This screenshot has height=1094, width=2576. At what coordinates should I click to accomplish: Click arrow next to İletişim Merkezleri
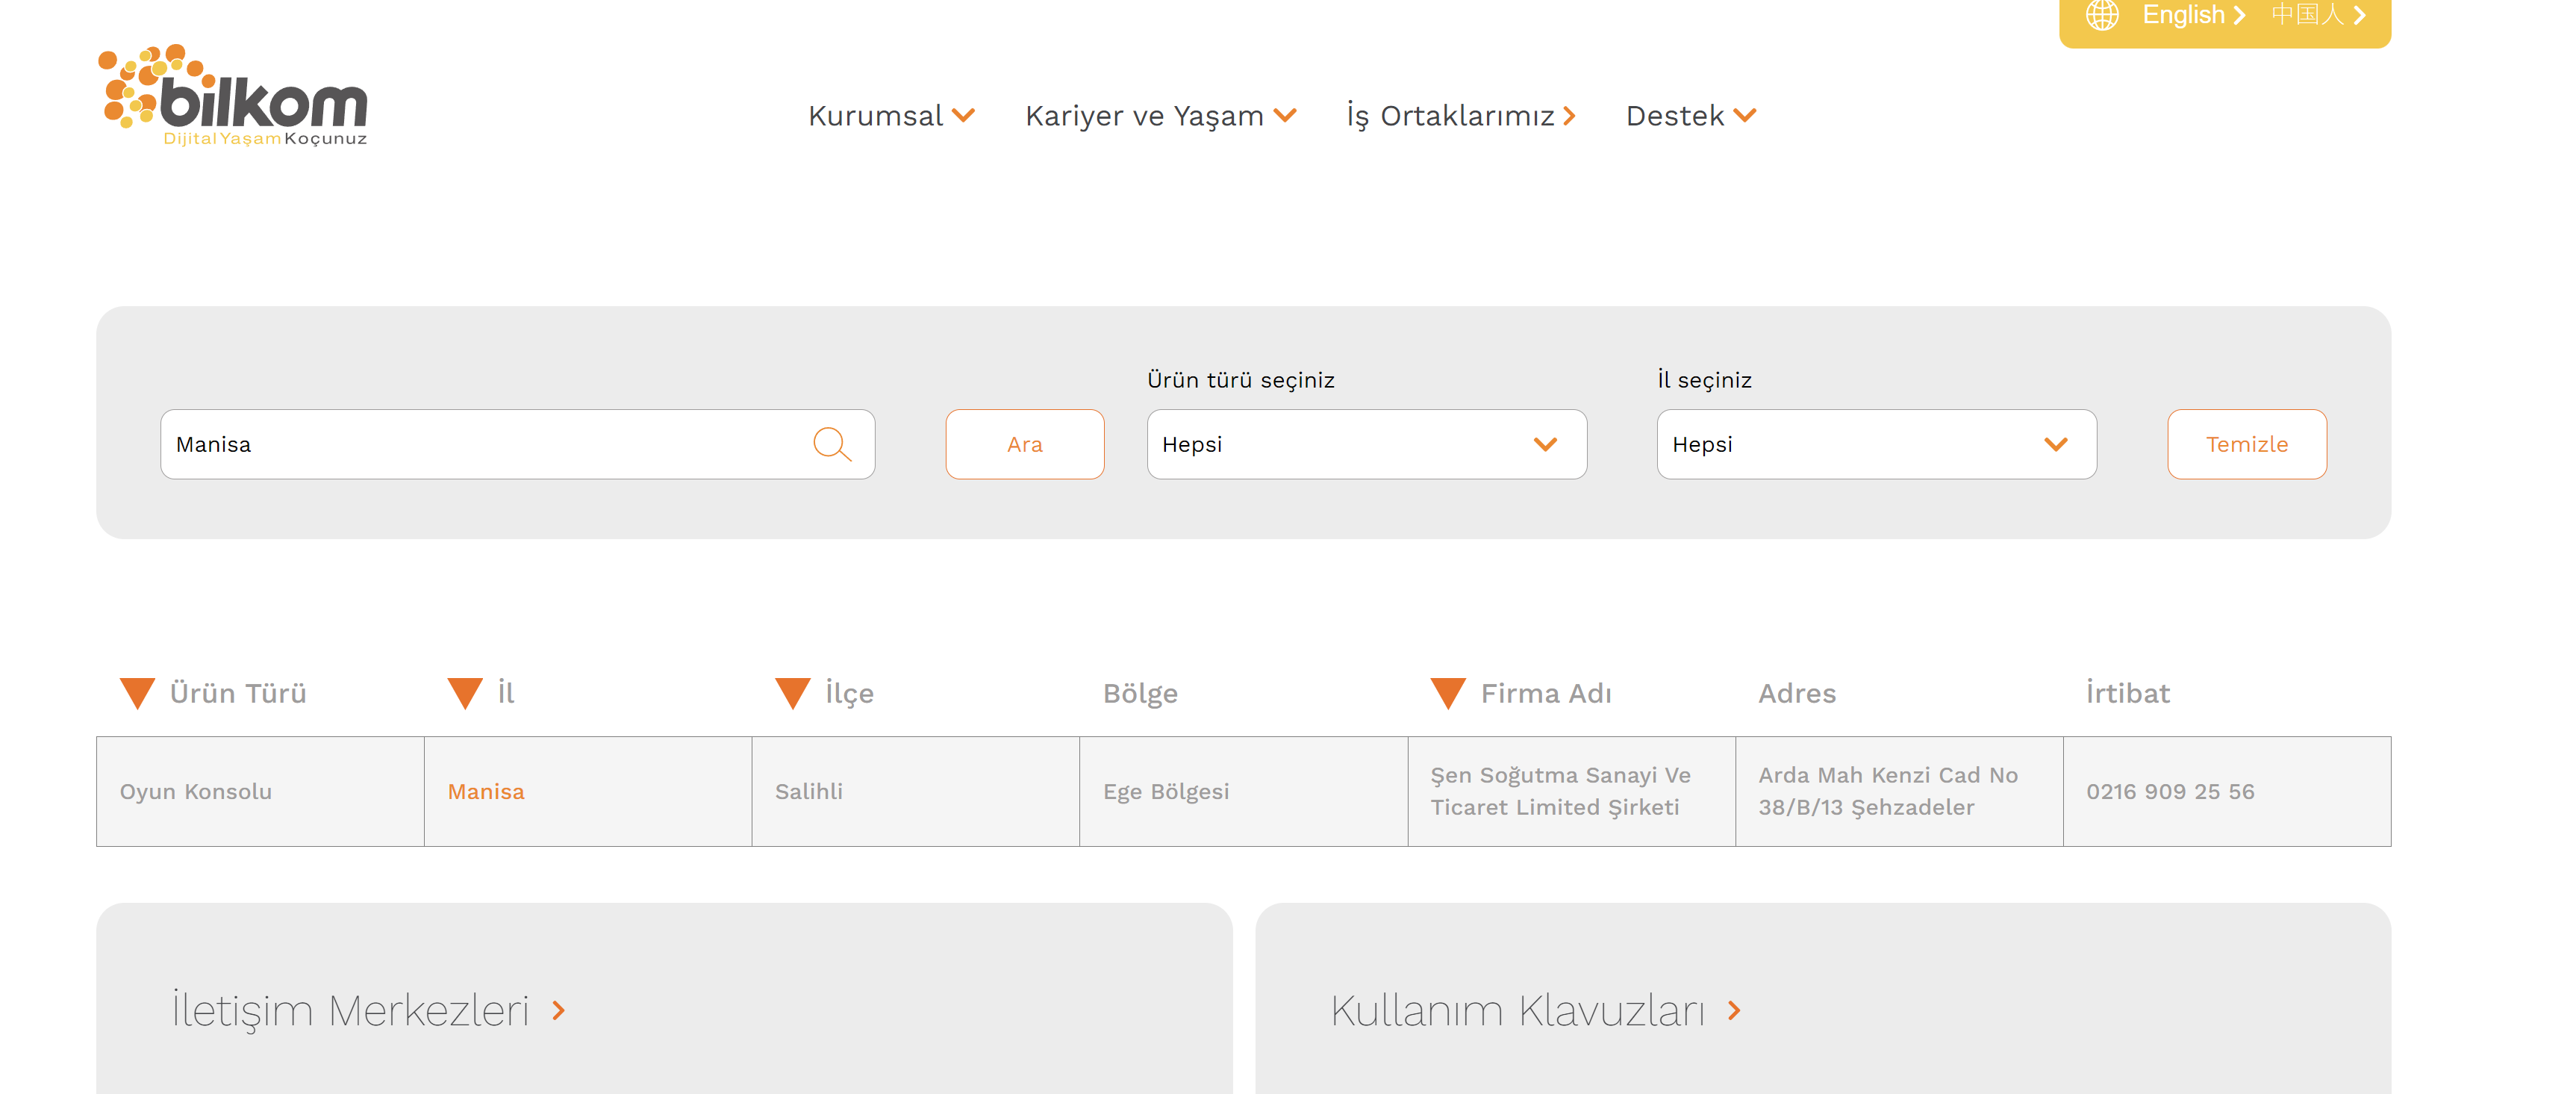pos(559,1011)
